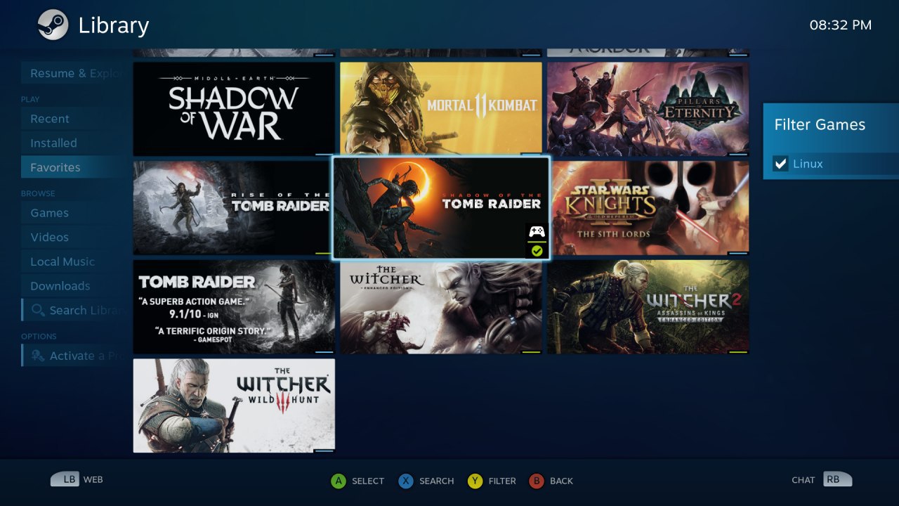The height and width of the screenshot is (506, 899).
Task: Click the Search Library field
Action: coord(72,310)
